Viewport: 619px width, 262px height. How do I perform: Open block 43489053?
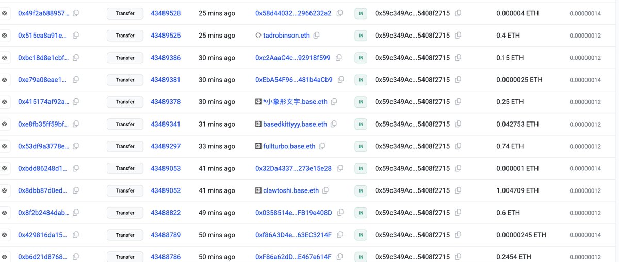[x=166, y=168]
